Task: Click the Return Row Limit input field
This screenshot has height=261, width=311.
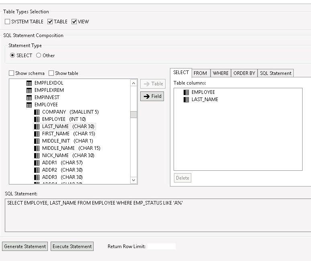Action: (x=162, y=246)
